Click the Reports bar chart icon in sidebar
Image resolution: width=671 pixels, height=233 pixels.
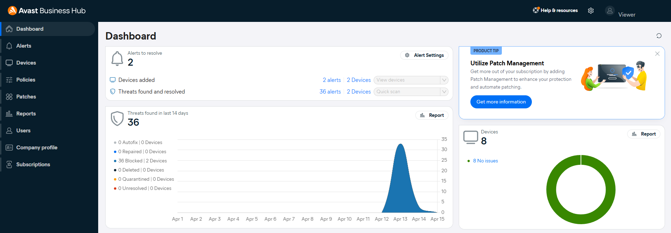click(9, 114)
